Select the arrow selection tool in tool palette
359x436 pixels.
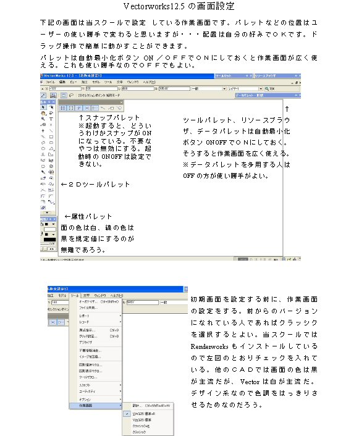[x=43, y=107]
